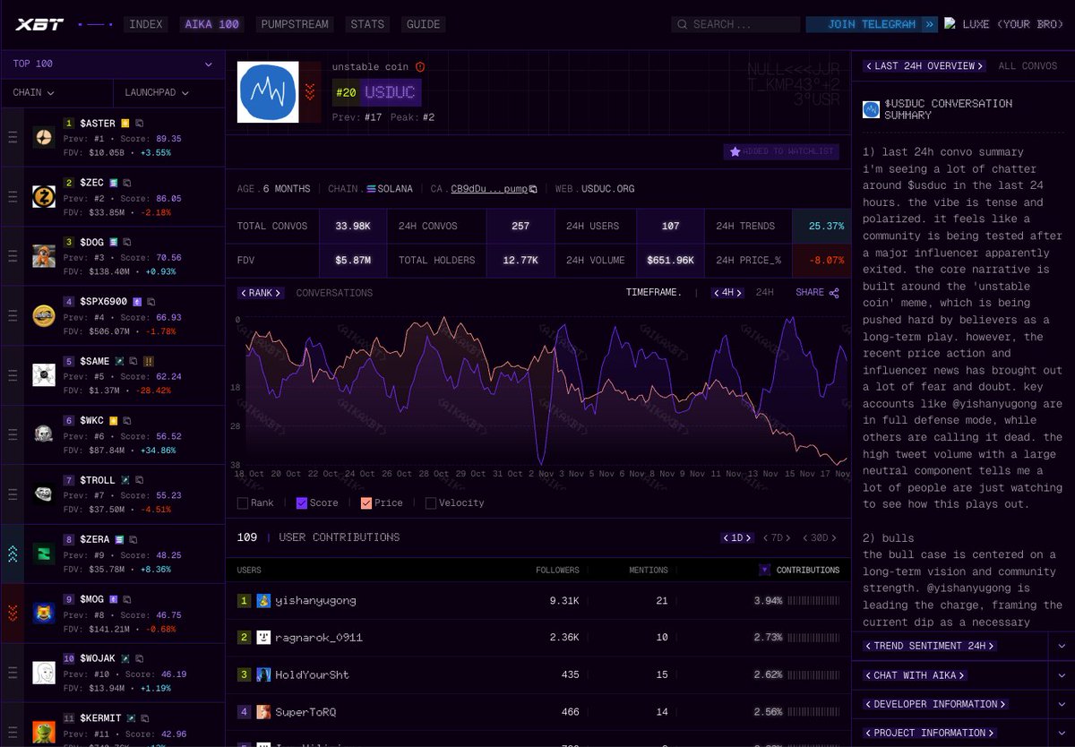Expand the CHAIN filter dropdown
1075x747 pixels.
(x=34, y=92)
